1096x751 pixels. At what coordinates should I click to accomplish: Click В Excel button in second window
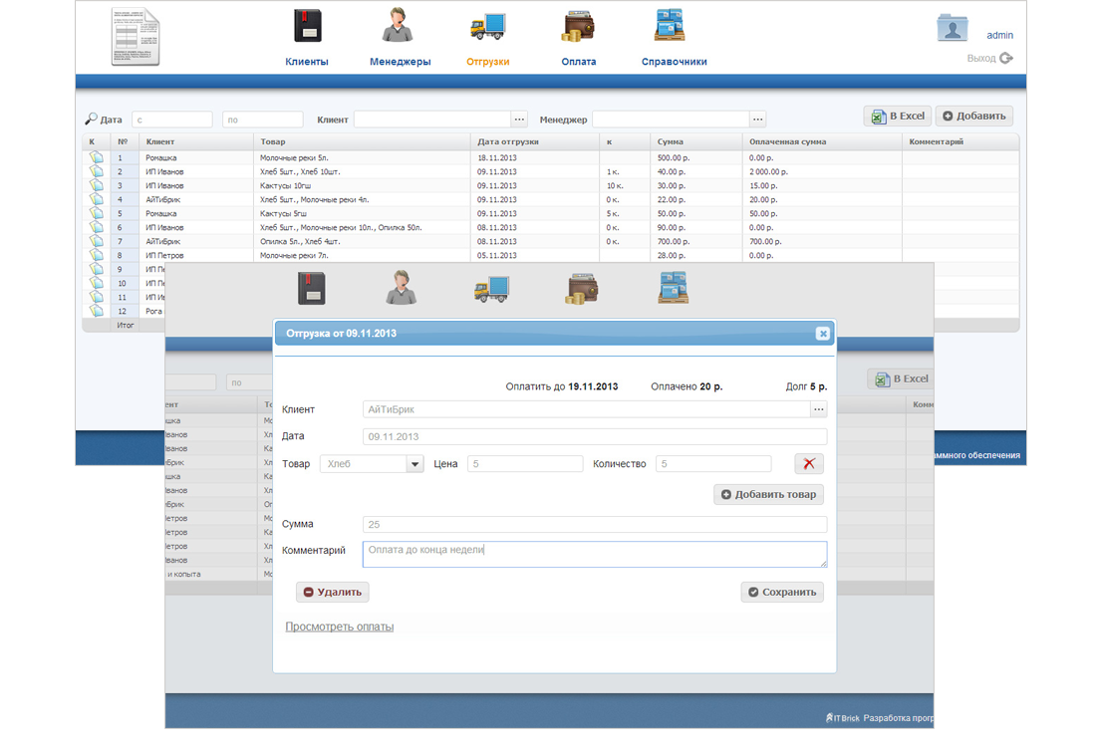[902, 378]
